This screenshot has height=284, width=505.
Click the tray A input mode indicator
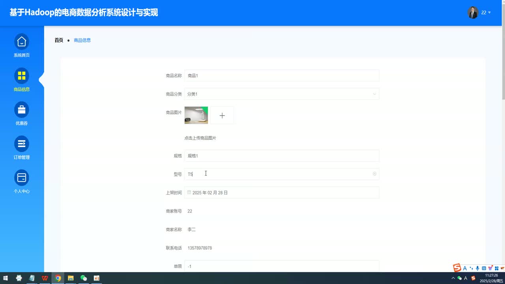(466, 278)
